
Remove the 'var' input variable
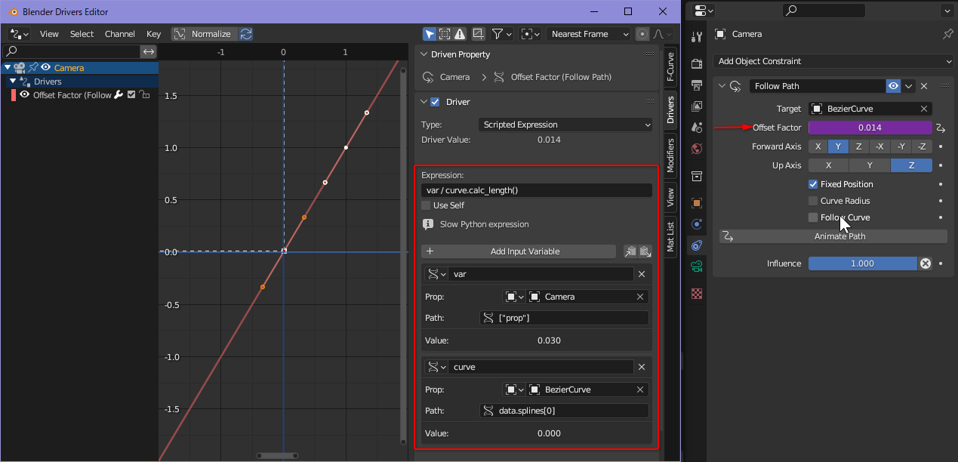pos(642,274)
